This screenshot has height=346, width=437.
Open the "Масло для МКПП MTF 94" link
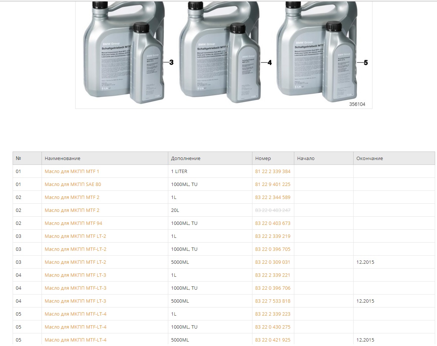click(73, 223)
